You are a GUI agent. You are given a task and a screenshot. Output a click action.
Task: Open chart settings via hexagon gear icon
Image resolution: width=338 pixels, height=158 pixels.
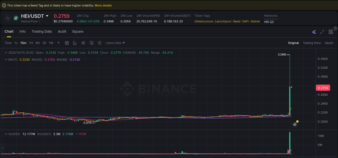click(x=100, y=43)
